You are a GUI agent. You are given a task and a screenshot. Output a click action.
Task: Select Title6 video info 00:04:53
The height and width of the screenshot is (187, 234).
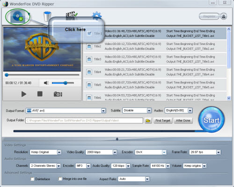point(133,95)
